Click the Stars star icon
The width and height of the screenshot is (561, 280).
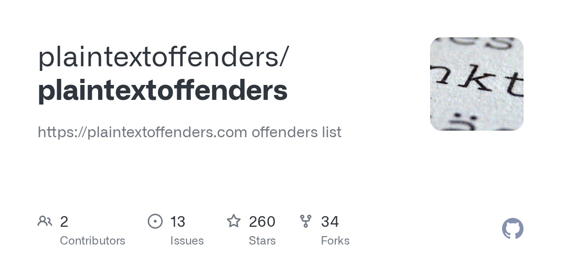[x=234, y=221]
